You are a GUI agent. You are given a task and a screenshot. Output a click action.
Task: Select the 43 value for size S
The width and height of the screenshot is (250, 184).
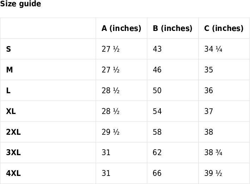pos(157,49)
